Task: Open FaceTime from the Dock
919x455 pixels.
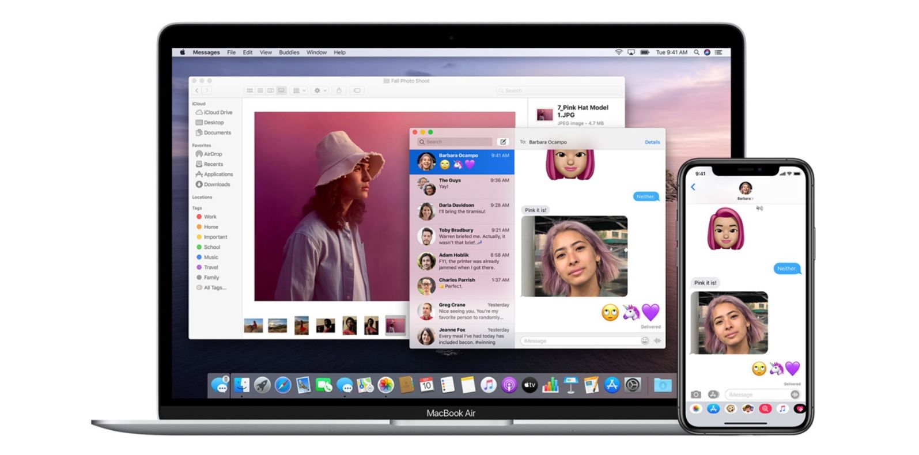Action: tap(324, 385)
